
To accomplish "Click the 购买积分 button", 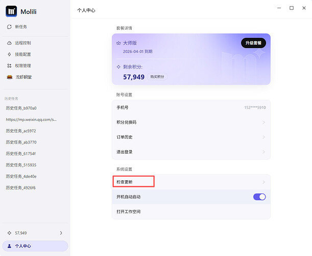I will [x=158, y=77].
